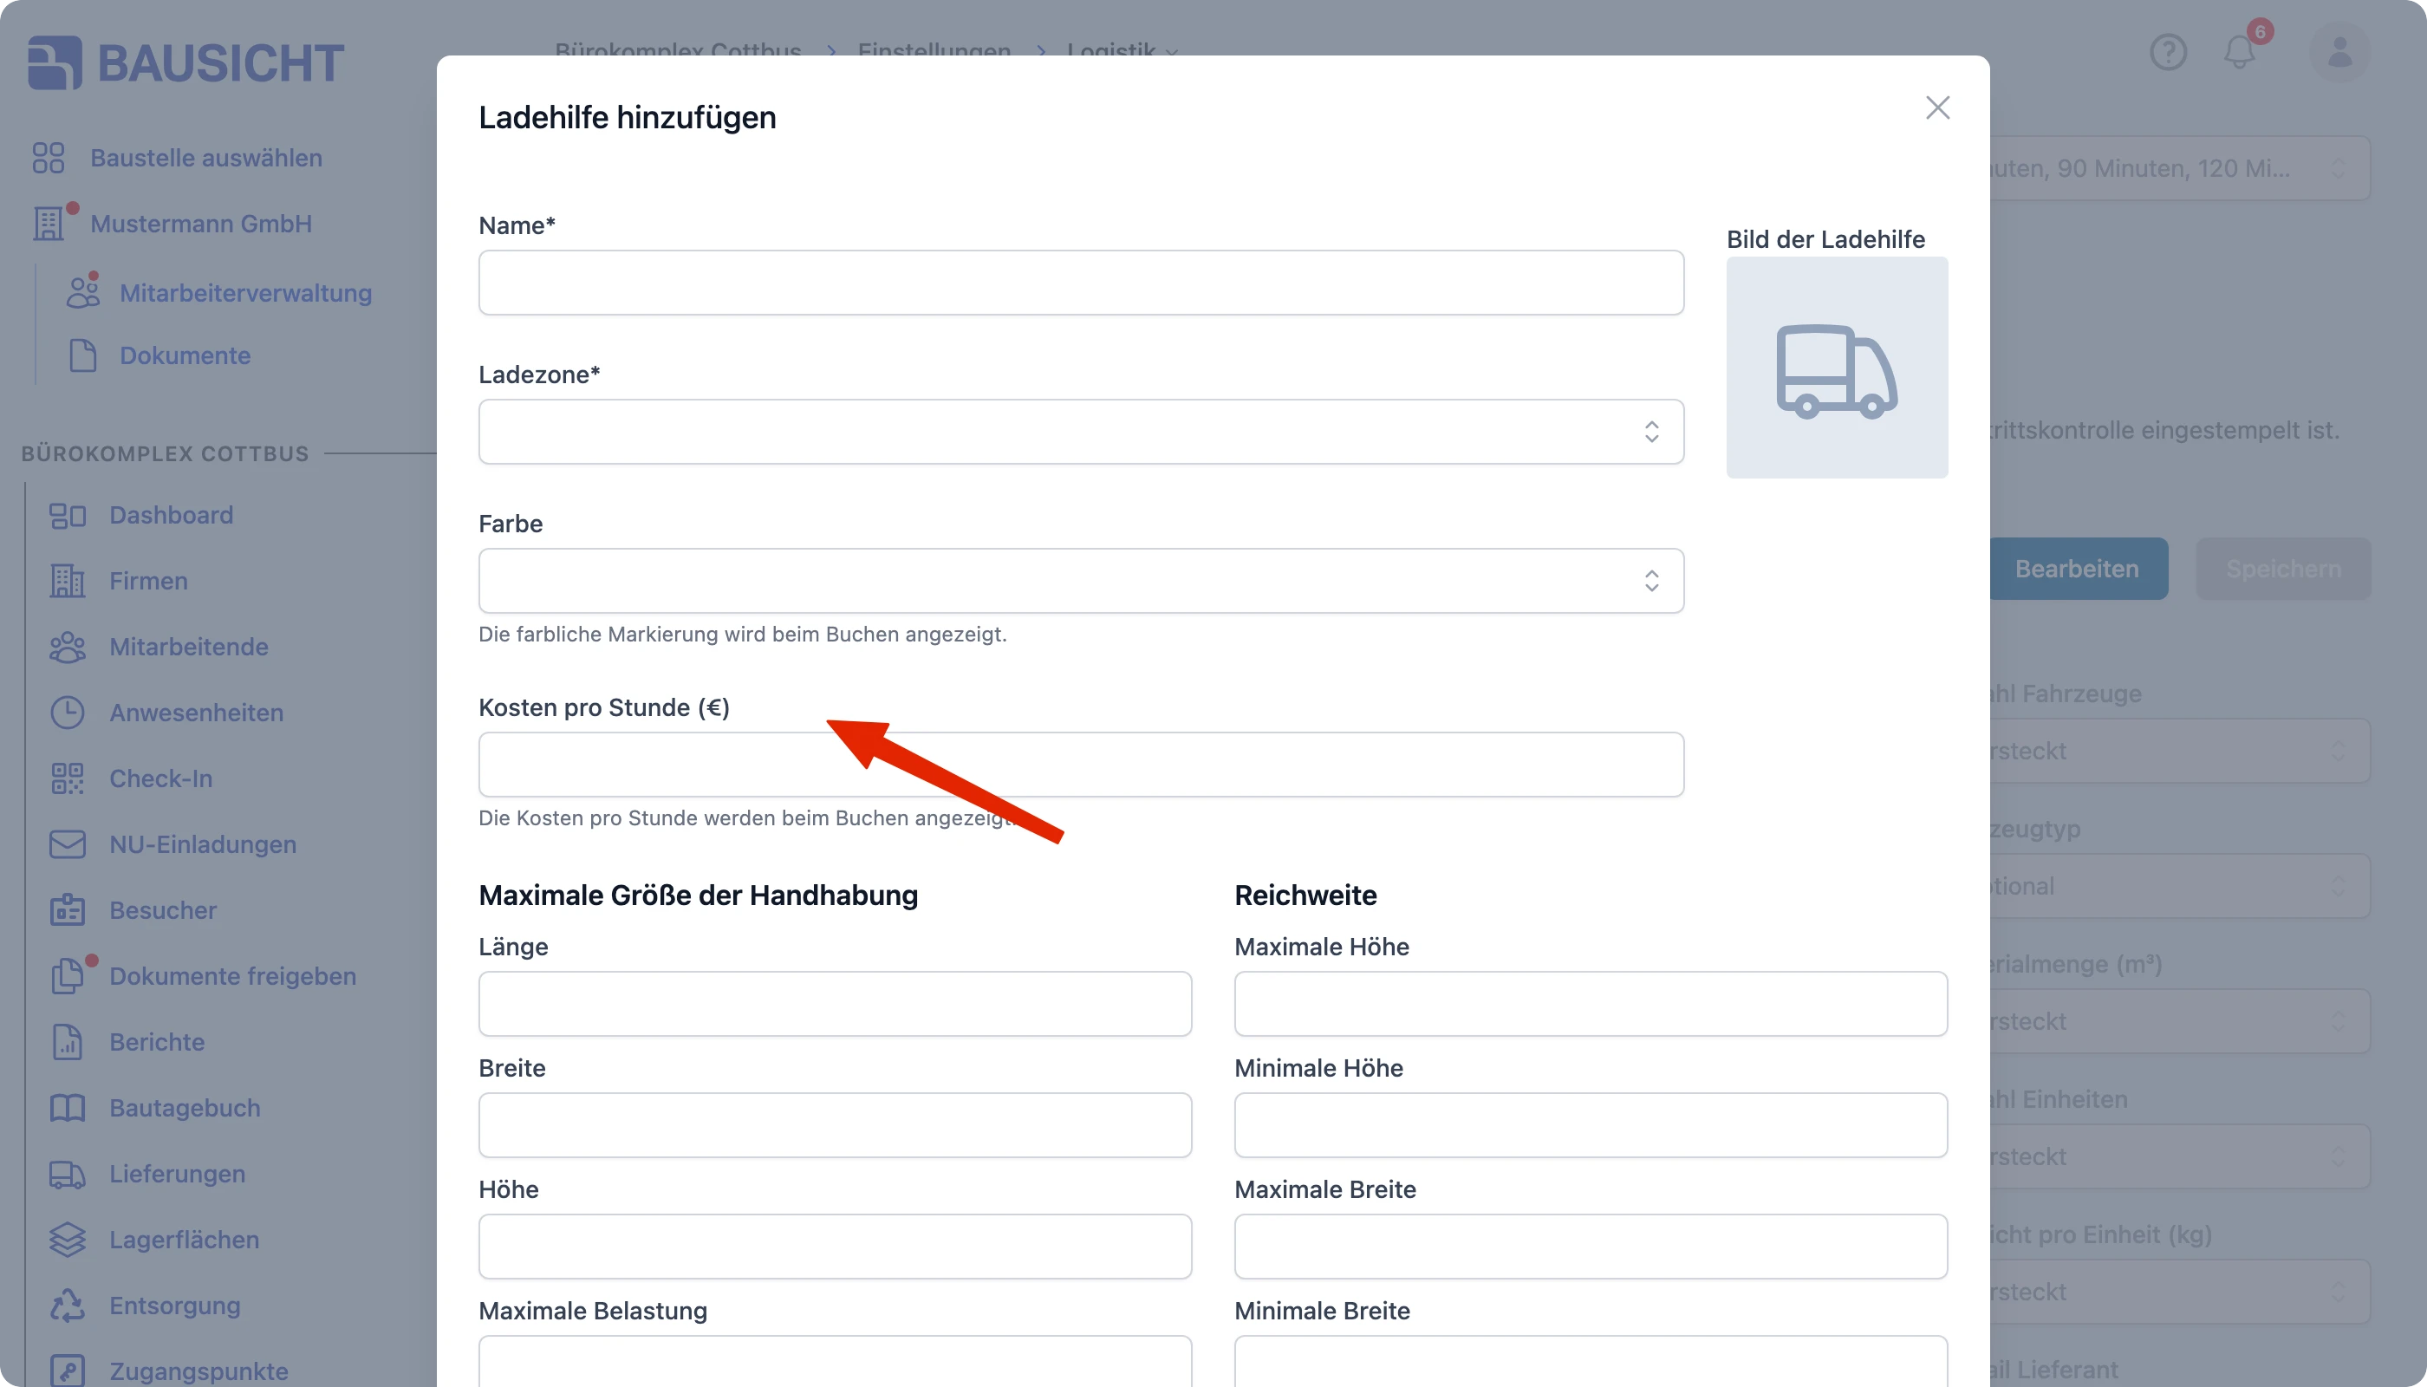Viewport: 2427px width, 1387px height.
Task: Open Check-In section
Action: pyautogui.click(x=161, y=778)
